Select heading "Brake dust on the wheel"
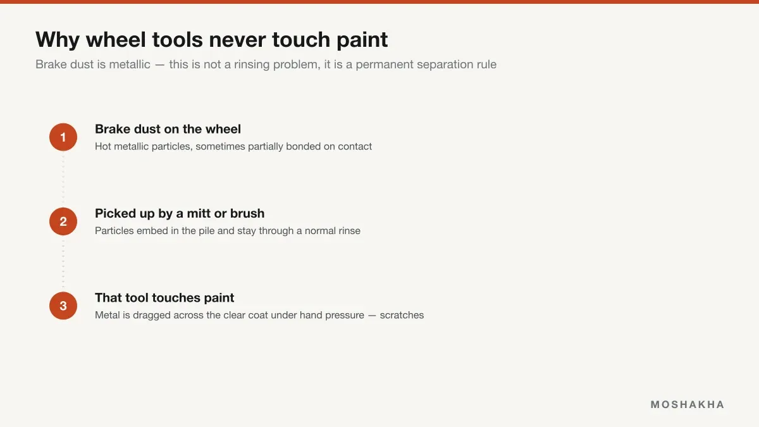This screenshot has width=759, height=427. pyautogui.click(x=168, y=129)
